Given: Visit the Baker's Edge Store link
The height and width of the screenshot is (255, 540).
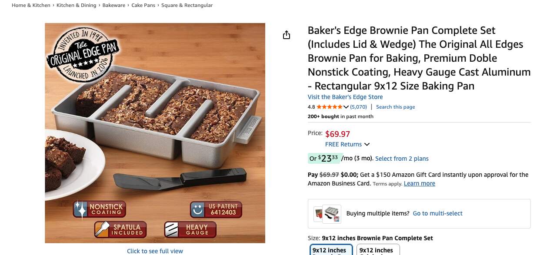Looking at the screenshot, I should [345, 97].
